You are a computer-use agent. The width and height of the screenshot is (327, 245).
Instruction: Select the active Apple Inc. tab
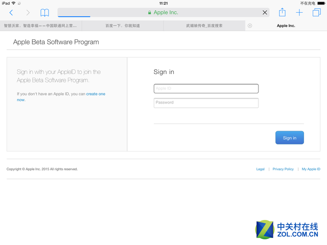(286, 26)
